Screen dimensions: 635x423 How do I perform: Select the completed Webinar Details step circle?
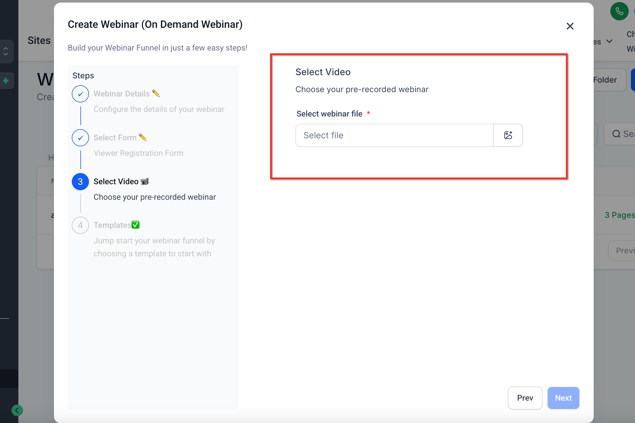[x=80, y=94]
